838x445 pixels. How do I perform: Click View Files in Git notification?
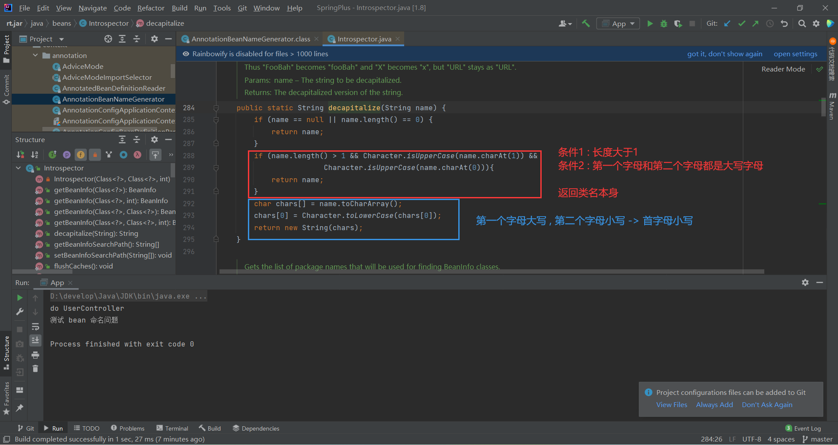pos(672,404)
